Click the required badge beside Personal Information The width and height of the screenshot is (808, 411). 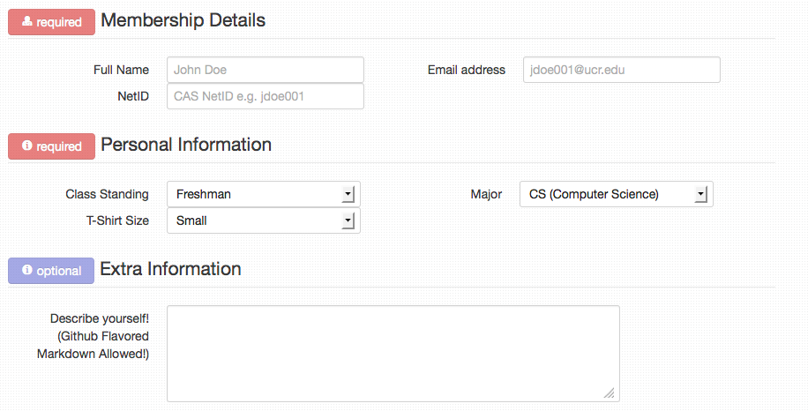51,146
